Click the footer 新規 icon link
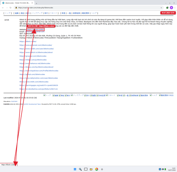Screen dimensions: 177x172 120,95
